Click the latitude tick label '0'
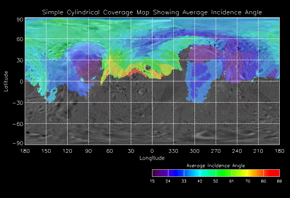This screenshot has height=198, width=290. coord(22,82)
